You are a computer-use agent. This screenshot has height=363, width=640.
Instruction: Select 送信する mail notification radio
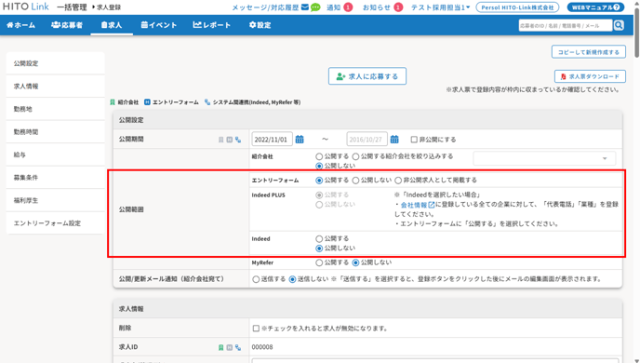point(256,279)
